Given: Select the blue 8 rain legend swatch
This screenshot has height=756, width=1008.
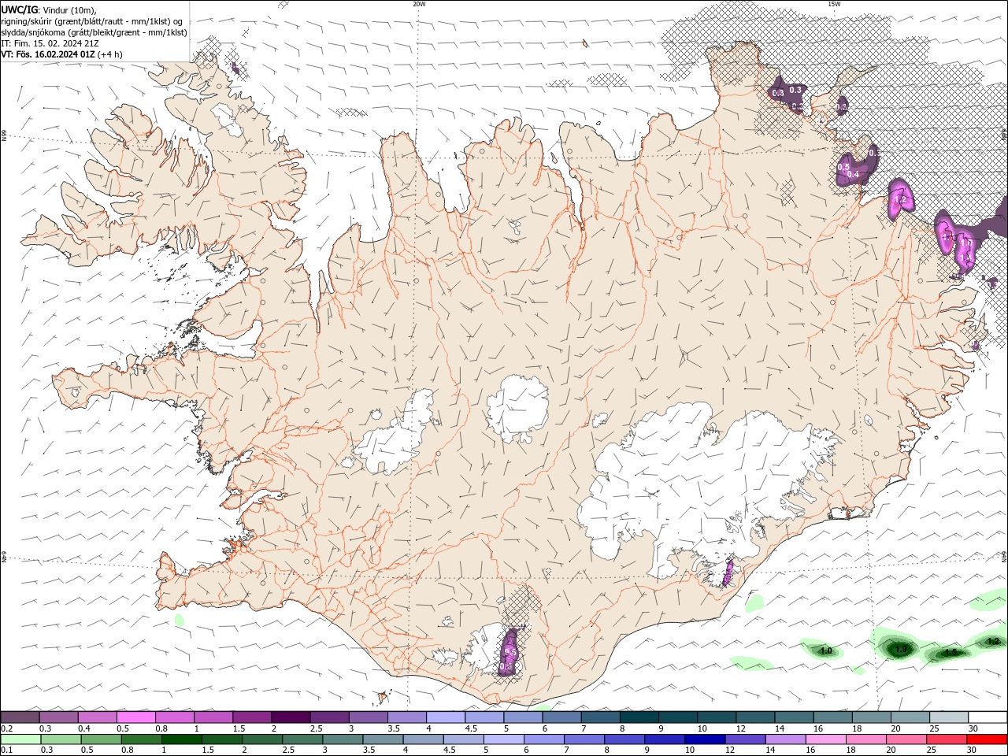Looking at the screenshot, I should (624, 739).
